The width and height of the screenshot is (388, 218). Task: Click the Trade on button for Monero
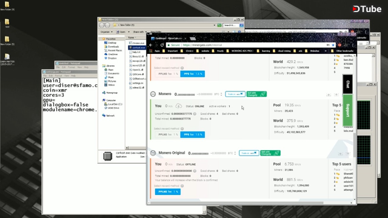(x=235, y=94)
